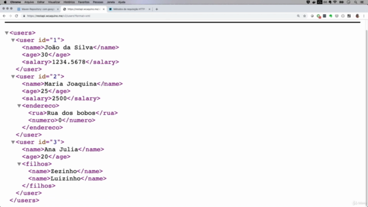Open the Favoritos menu

click(x=84, y=2)
